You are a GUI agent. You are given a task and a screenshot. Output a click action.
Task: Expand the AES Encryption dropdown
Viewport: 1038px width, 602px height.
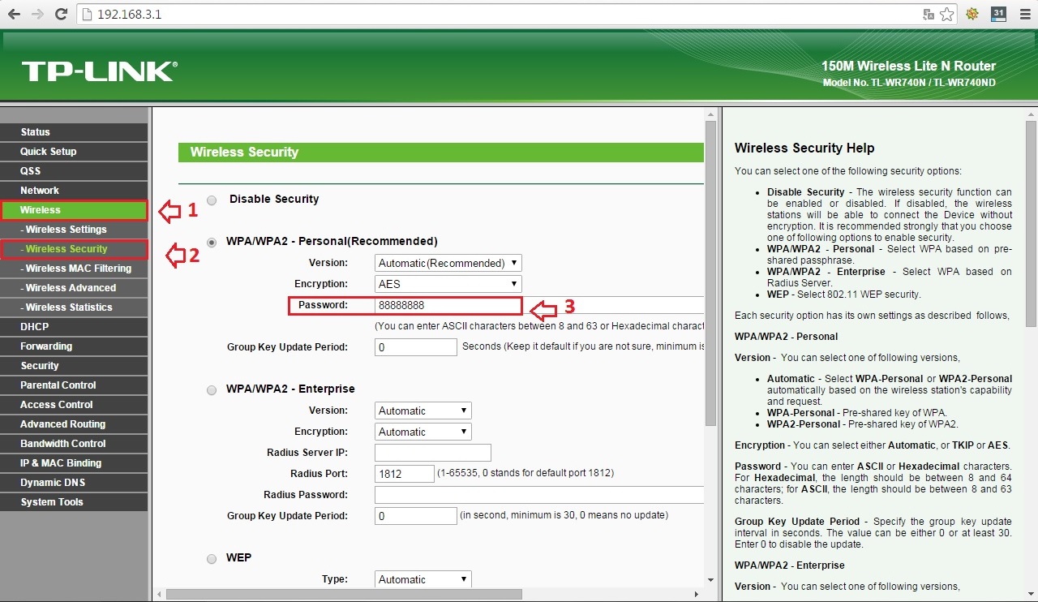[448, 284]
